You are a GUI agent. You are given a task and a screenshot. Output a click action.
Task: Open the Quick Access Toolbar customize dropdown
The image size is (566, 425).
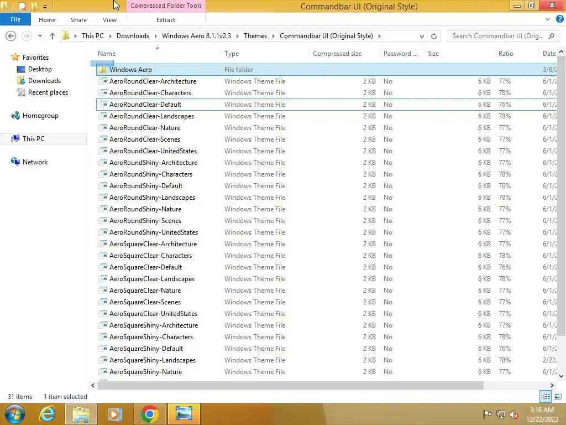(x=45, y=7)
